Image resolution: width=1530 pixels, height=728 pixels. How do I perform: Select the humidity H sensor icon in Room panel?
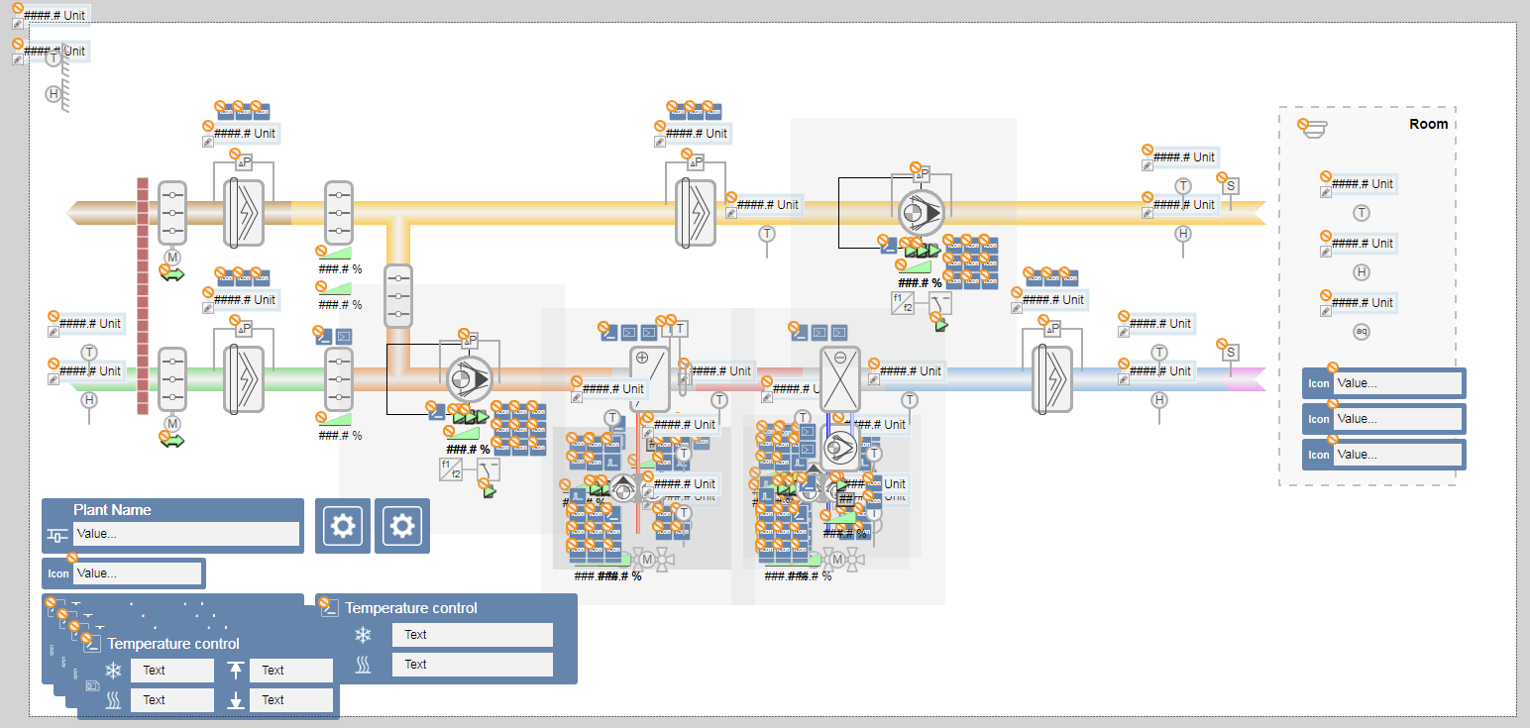[1360, 271]
